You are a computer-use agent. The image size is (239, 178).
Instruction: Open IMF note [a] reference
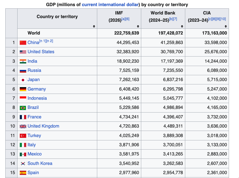(x=123, y=19)
